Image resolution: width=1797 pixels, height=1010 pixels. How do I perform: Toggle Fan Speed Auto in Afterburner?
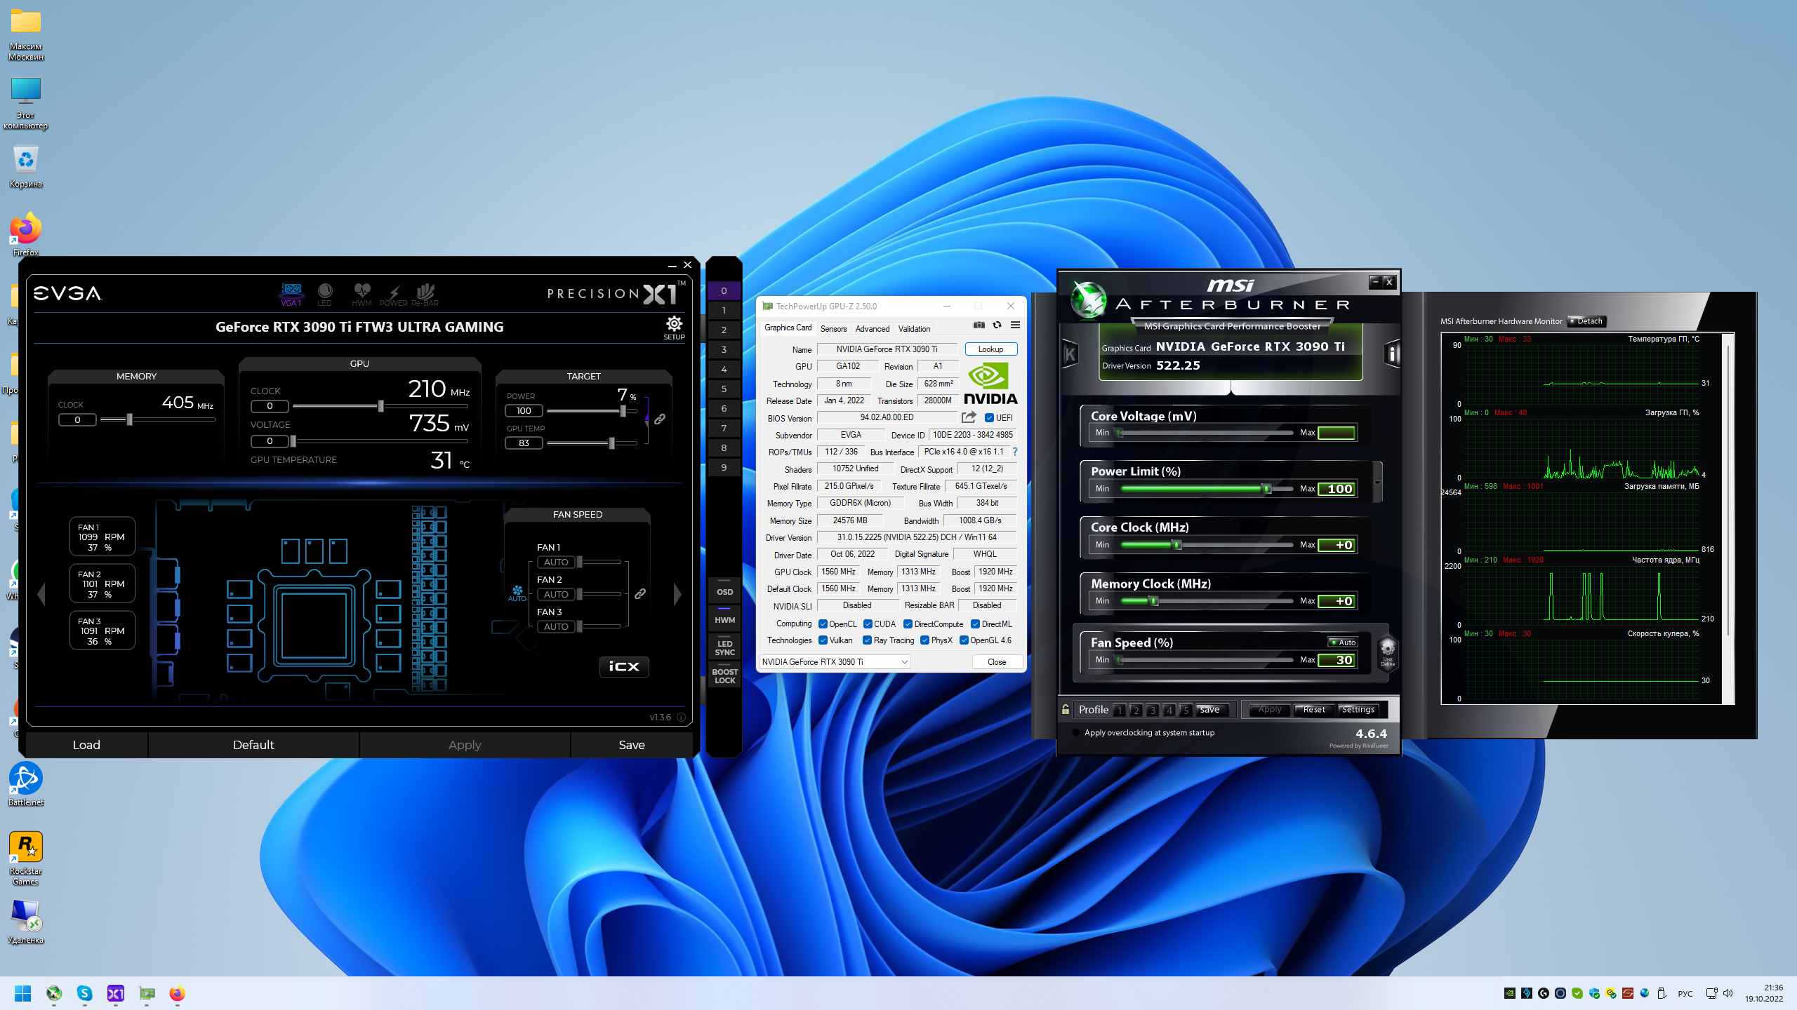(x=1343, y=642)
